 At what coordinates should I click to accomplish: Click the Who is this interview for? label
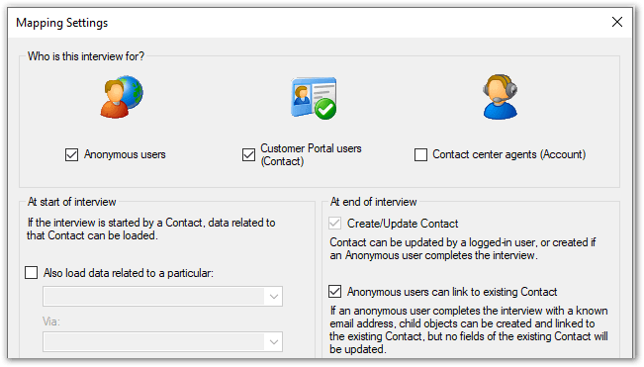tap(86, 56)
